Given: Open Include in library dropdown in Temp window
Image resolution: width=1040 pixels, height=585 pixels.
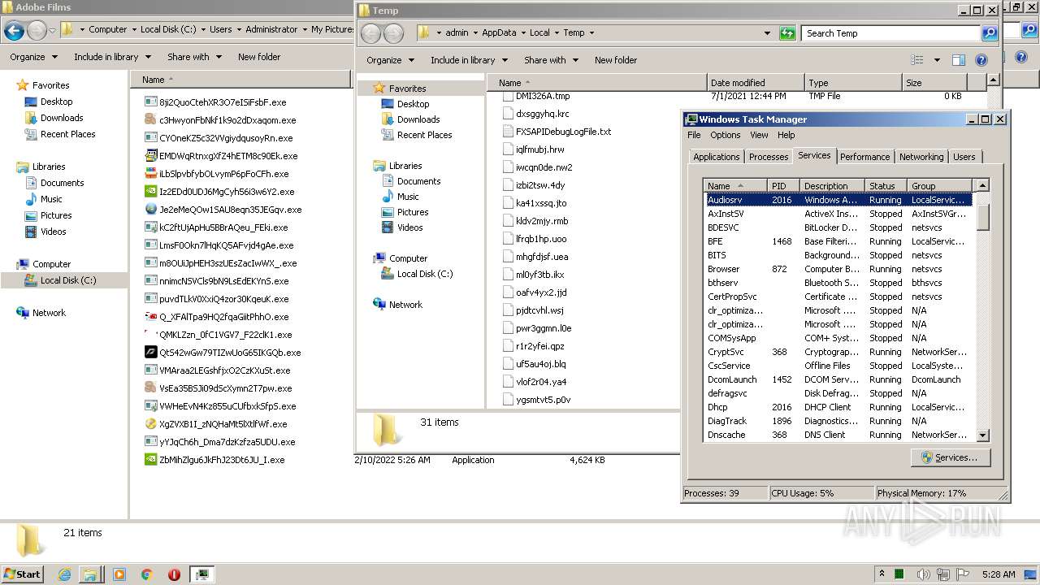Looking at the screenshot, I should (469, 60).
